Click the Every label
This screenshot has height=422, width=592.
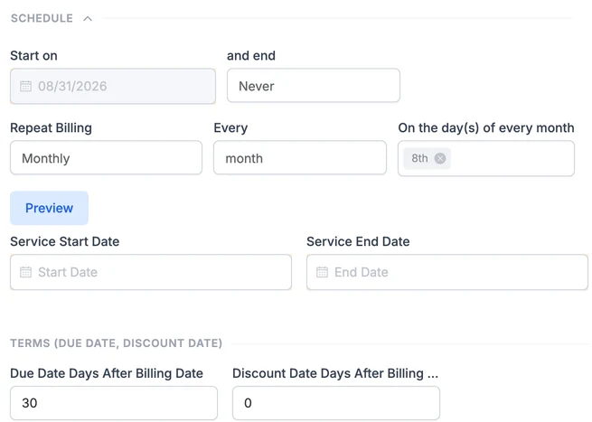click(230, 128)
